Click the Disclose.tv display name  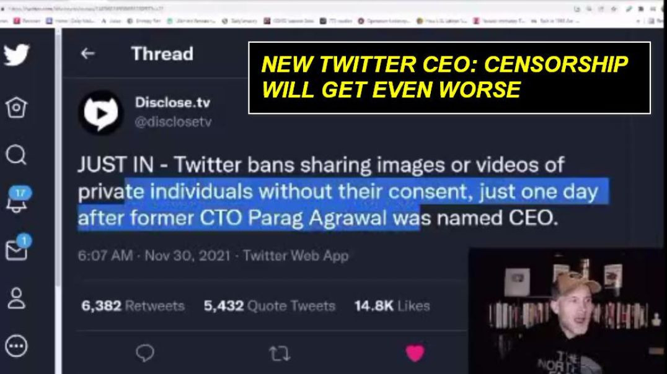(172, 102)
